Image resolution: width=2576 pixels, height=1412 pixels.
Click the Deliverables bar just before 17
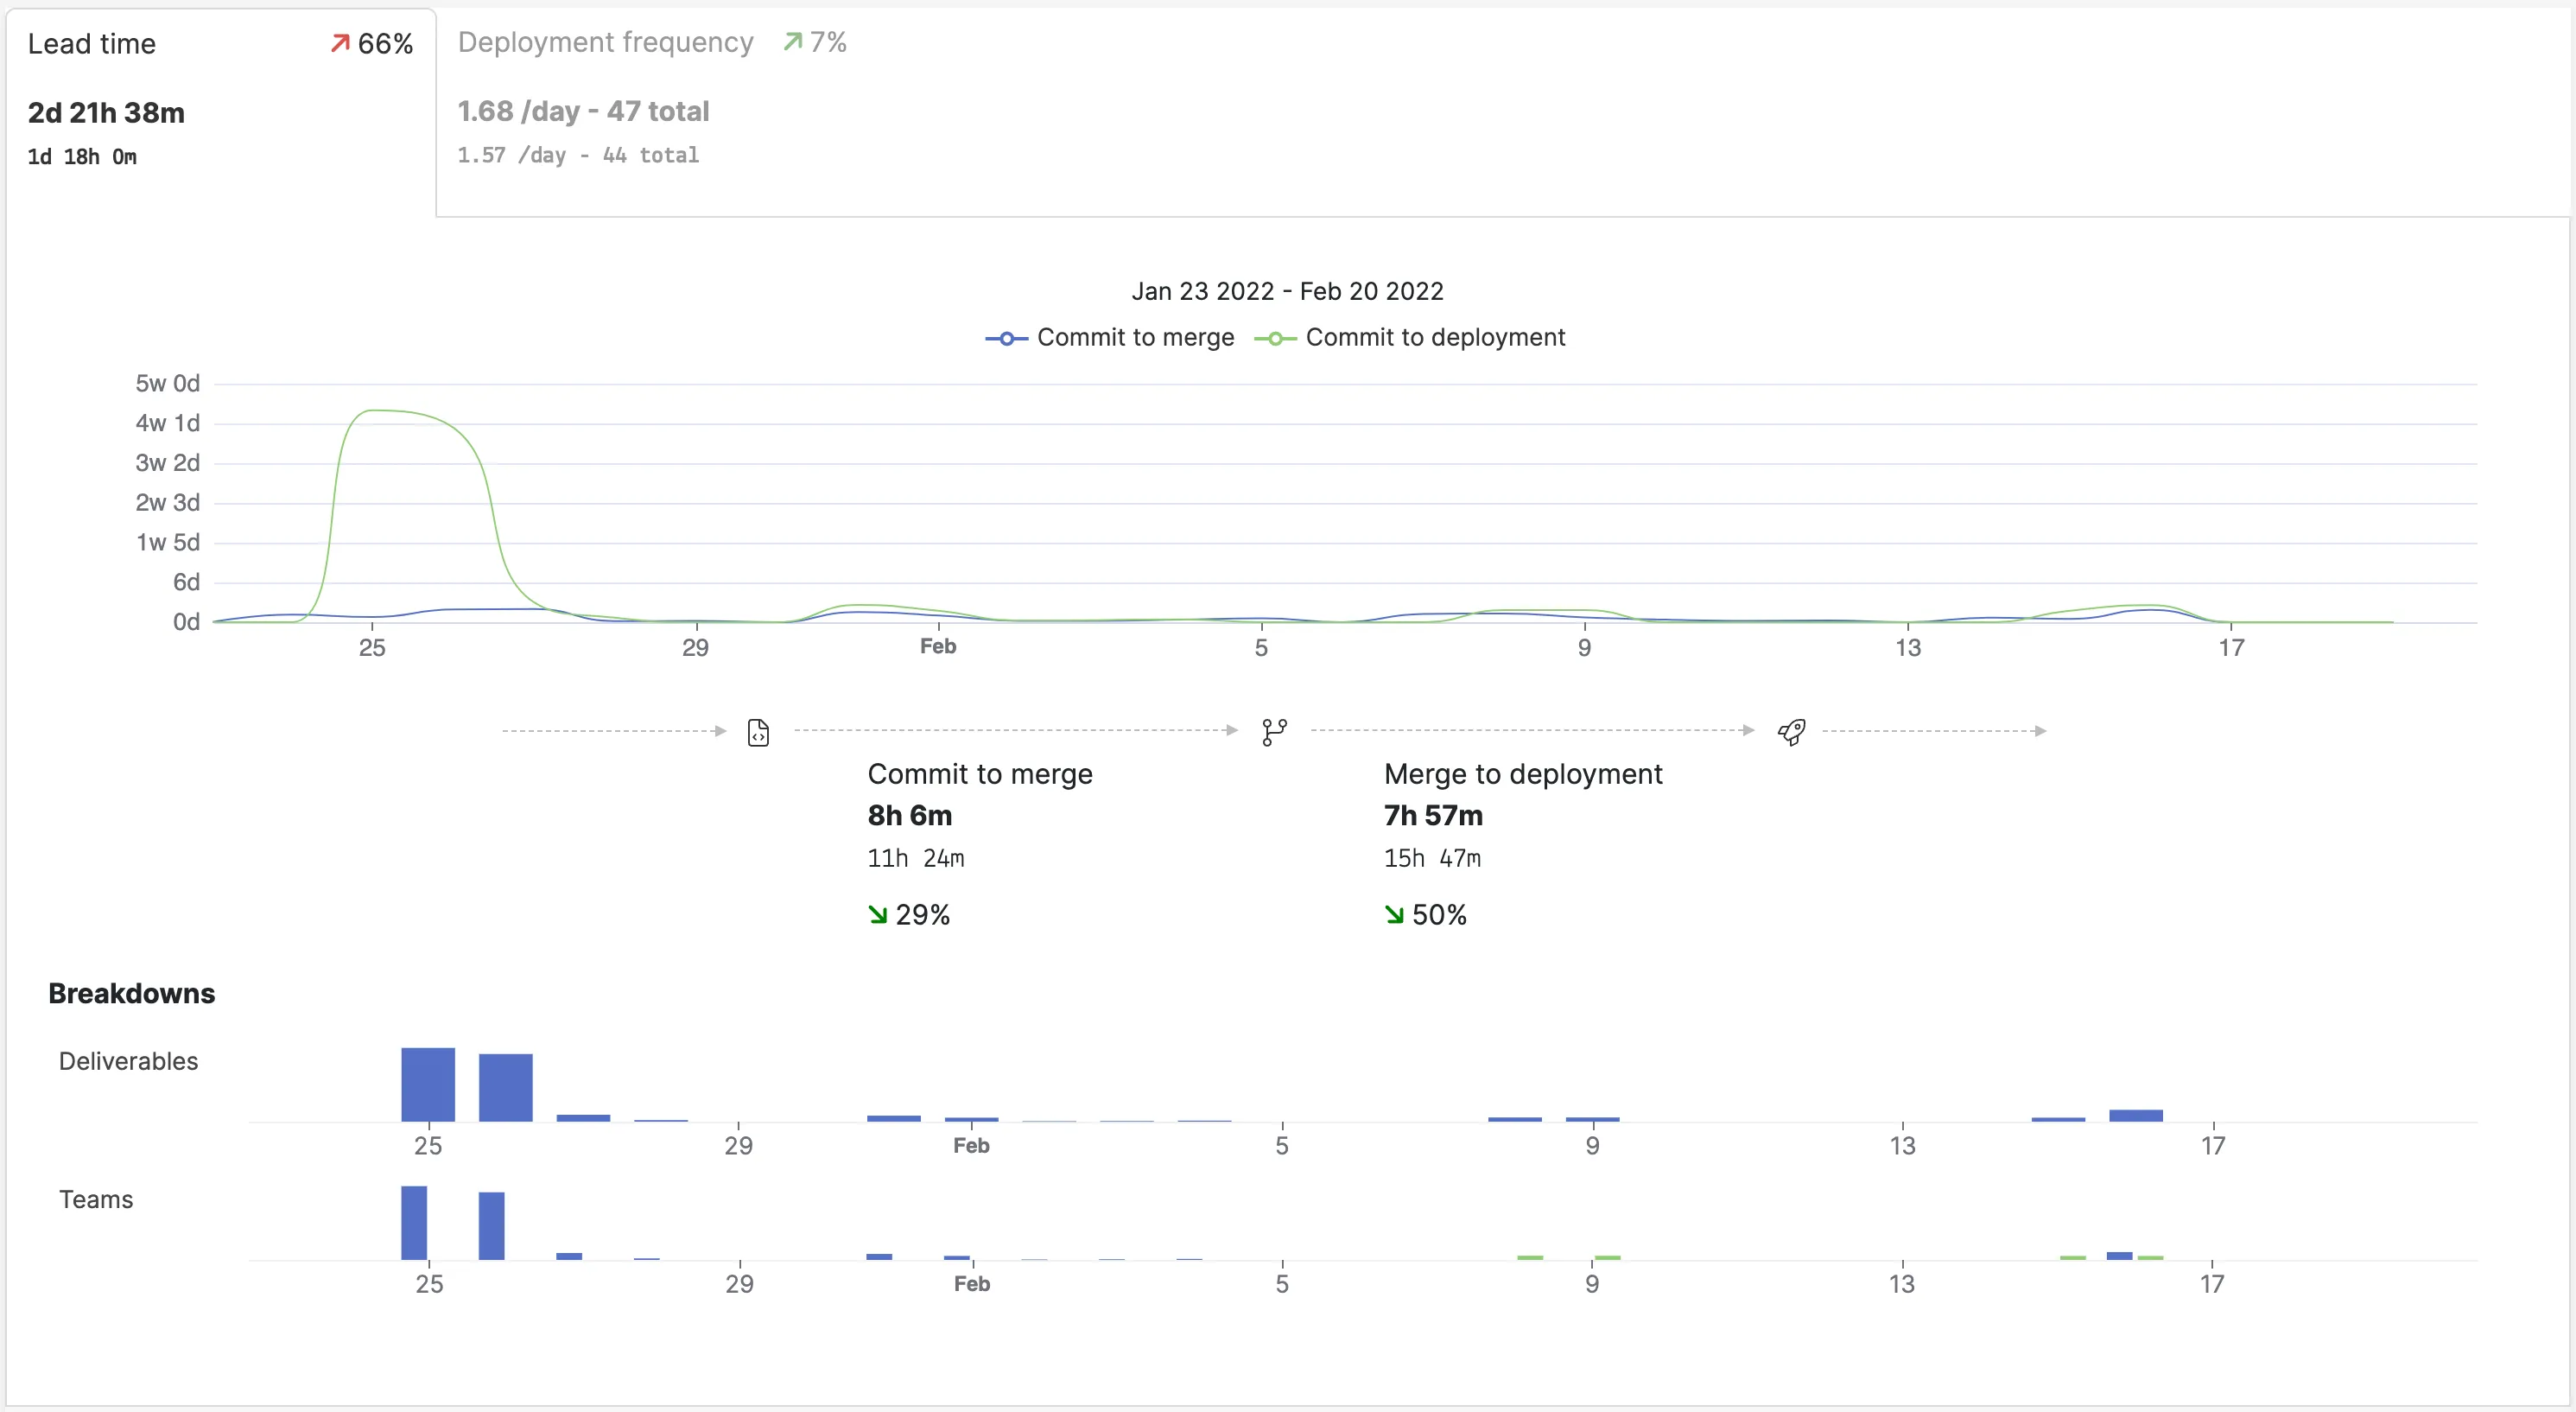2136,1115
